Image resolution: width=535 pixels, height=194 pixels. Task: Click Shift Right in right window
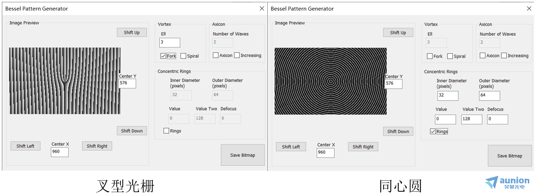pyautogui.click(x=363, y=147)
